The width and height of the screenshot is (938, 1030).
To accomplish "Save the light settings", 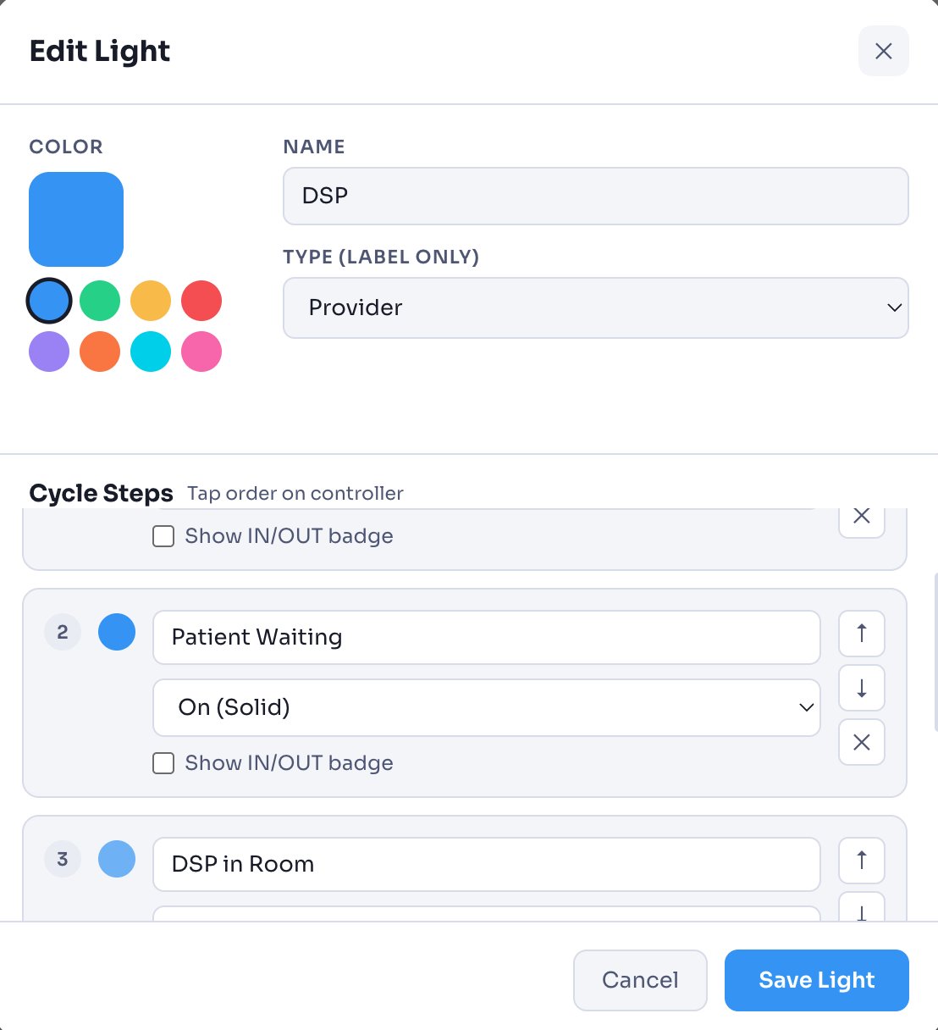I will coord(816,980).
